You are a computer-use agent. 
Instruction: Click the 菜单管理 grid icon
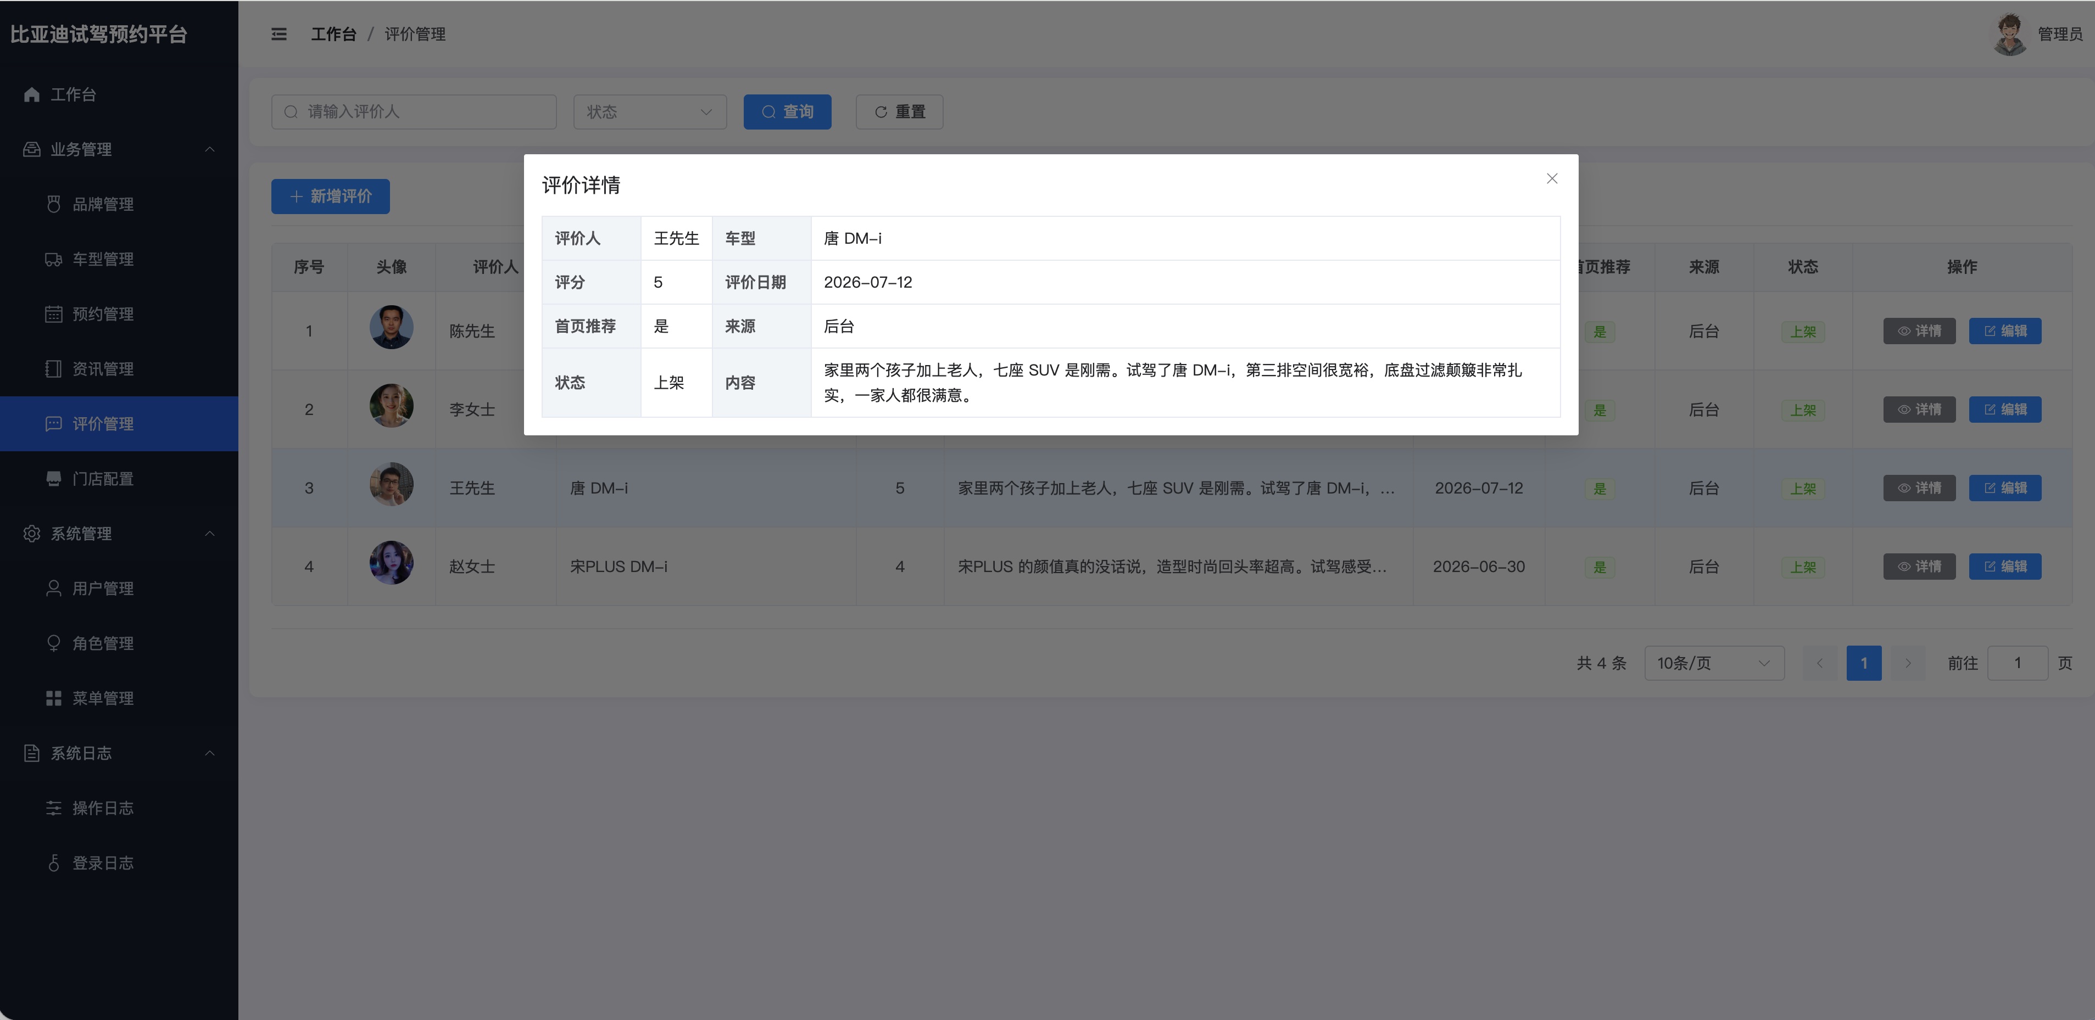click(x=54, y=698)
